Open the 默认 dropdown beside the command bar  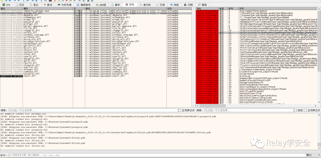tap(313, 155)
